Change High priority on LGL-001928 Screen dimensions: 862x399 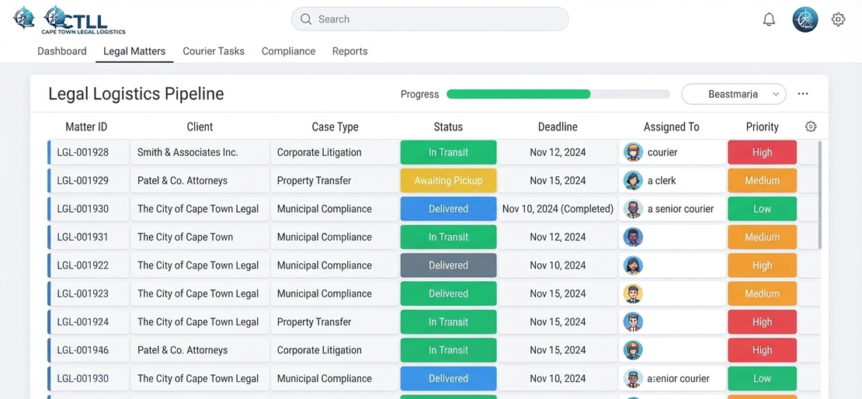tap(762, 152)
